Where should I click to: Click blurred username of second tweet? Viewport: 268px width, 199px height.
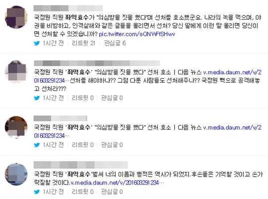click(x=97, y=63)
